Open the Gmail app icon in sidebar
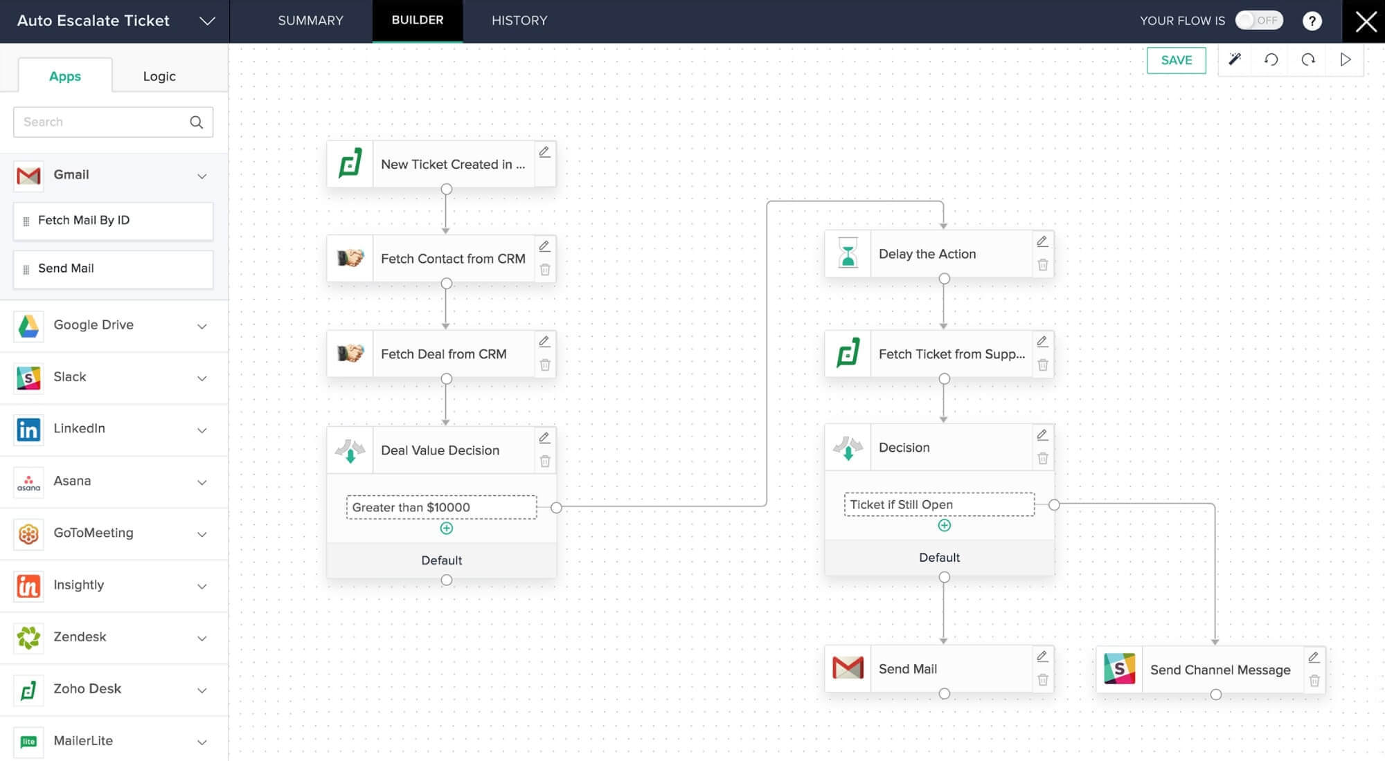This screenshot has height=761, width=1385. [x=28, y=175]
